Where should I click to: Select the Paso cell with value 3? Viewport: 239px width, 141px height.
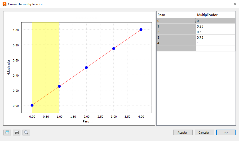coord(176,37)
